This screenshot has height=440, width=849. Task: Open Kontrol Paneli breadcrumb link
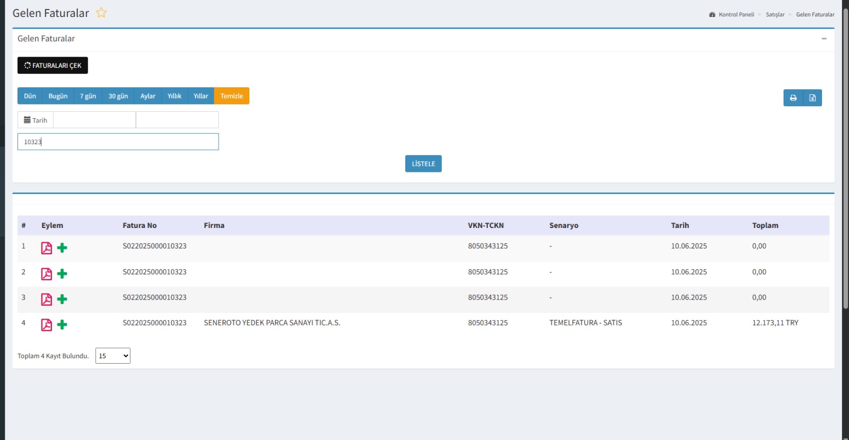pyautogui.click(x=736, y=15)
